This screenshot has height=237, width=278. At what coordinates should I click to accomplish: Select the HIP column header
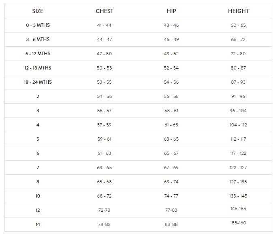coord(171,11)
